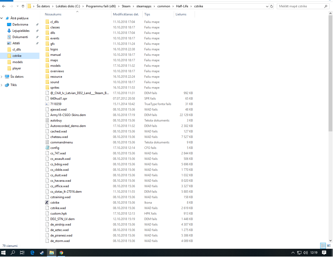Select Programmu faili (x86) breadcrumb
The height and width of the screenshot is (267, 334).
(x=101, y=6)
